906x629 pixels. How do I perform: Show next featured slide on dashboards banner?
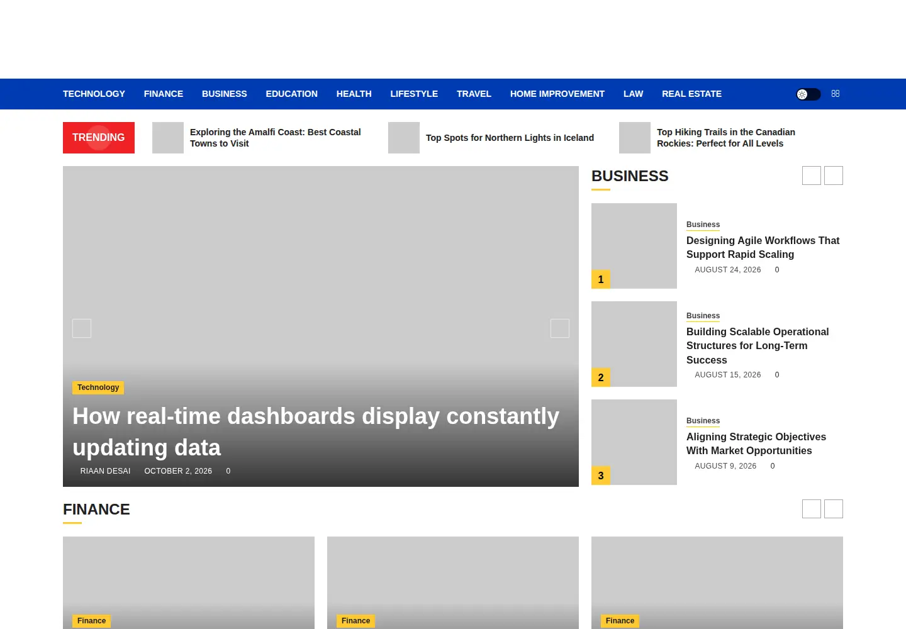[x=560, y=328]
